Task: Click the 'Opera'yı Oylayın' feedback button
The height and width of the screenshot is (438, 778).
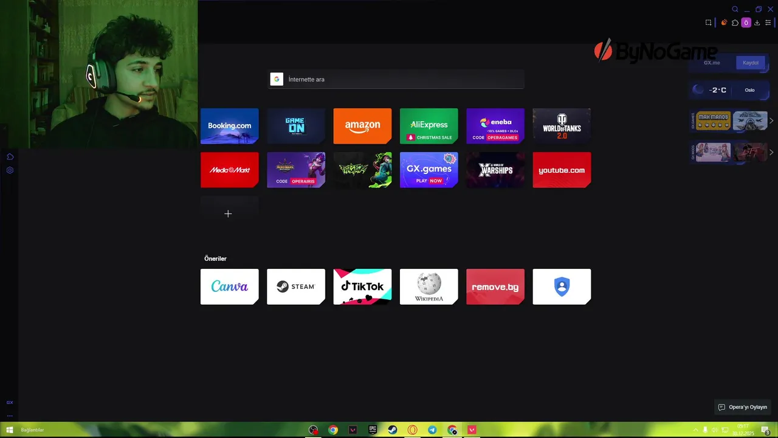Action: [x=743, y=407]
